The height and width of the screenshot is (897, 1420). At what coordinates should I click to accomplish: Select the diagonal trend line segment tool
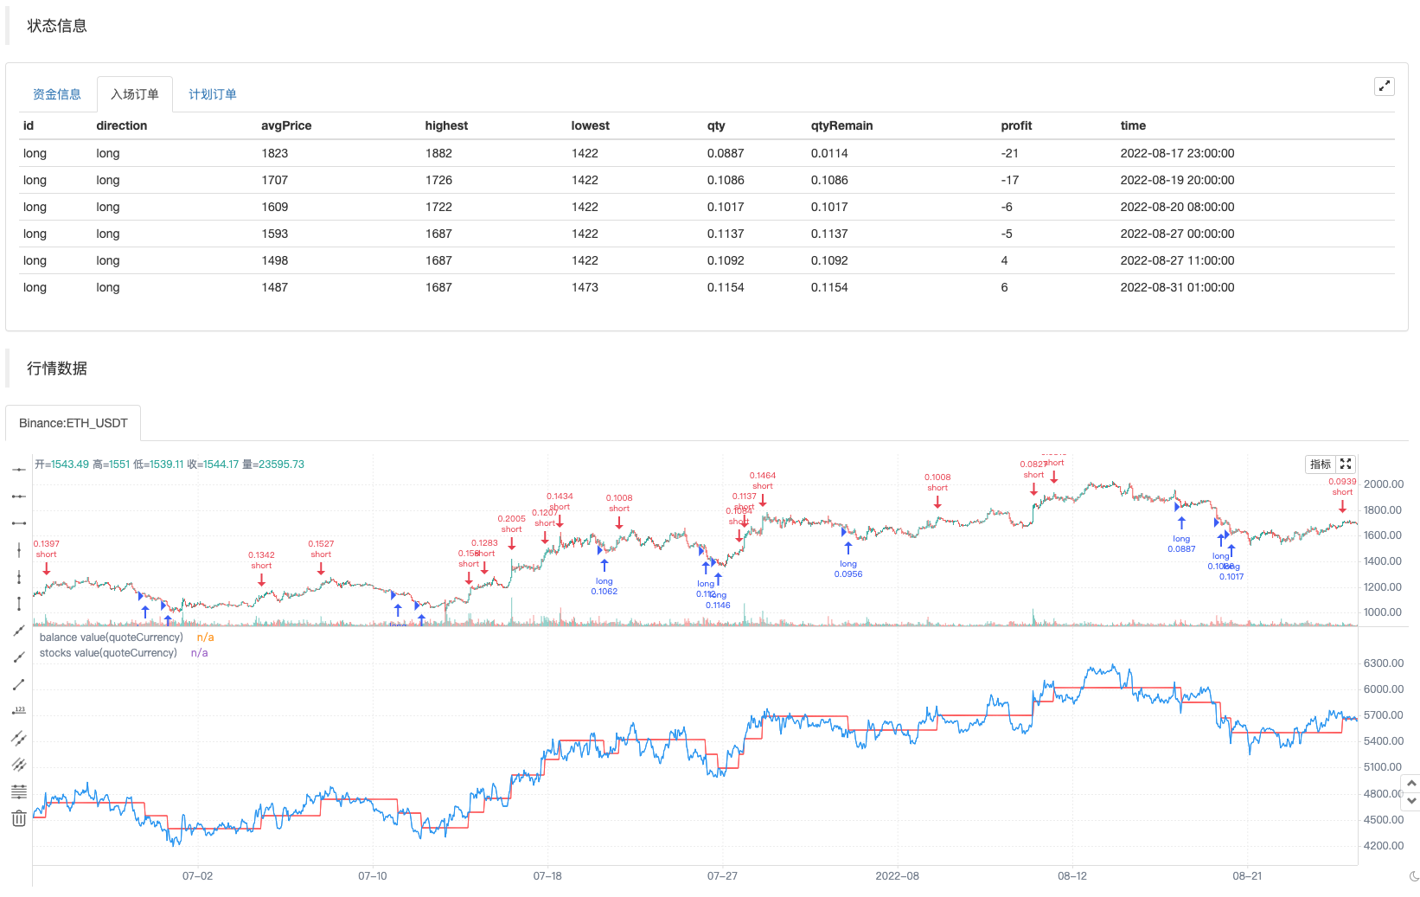point(19,684)
